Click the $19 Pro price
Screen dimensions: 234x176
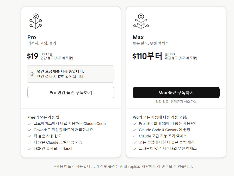[33, 56]
